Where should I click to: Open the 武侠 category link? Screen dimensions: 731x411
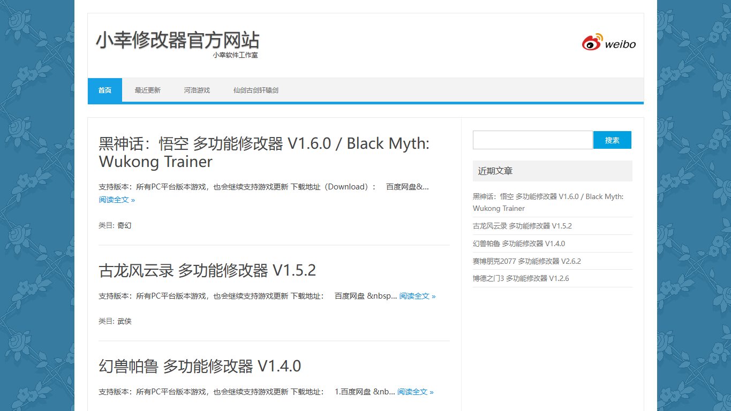point(124,321)
